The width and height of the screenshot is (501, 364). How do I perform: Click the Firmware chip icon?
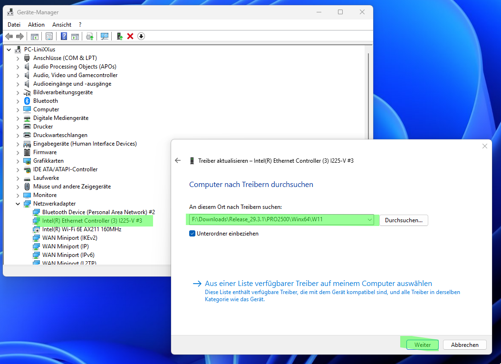coord(27,152)
